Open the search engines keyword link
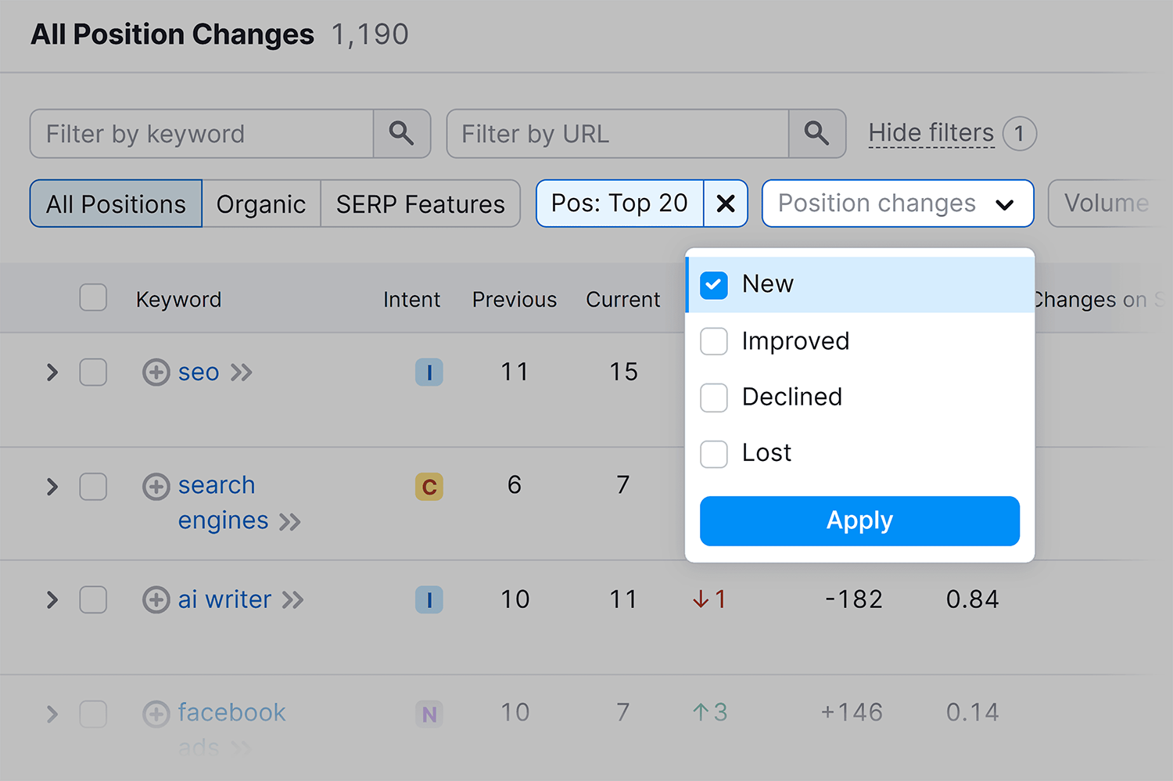The width and height of the screenshot is (1173, 781). (x=223, y=503)
